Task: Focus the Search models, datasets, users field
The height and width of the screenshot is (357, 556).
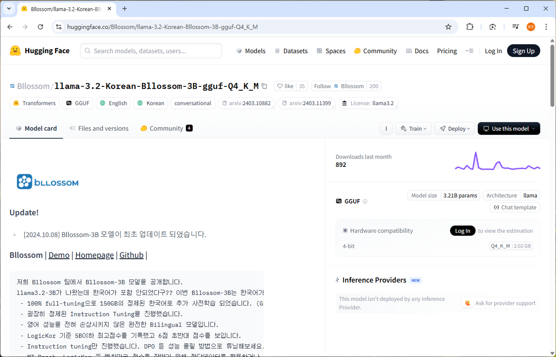Action: (x=151, y=51)
